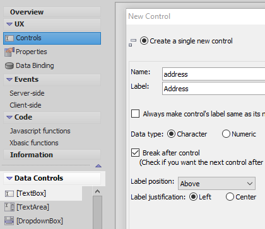The image size is (265, 229).
Task: Click the DropdownBox control icon
Action: [9, 221]
